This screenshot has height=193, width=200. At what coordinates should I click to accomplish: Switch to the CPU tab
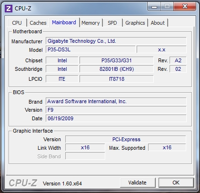click(x=17, y=23)
